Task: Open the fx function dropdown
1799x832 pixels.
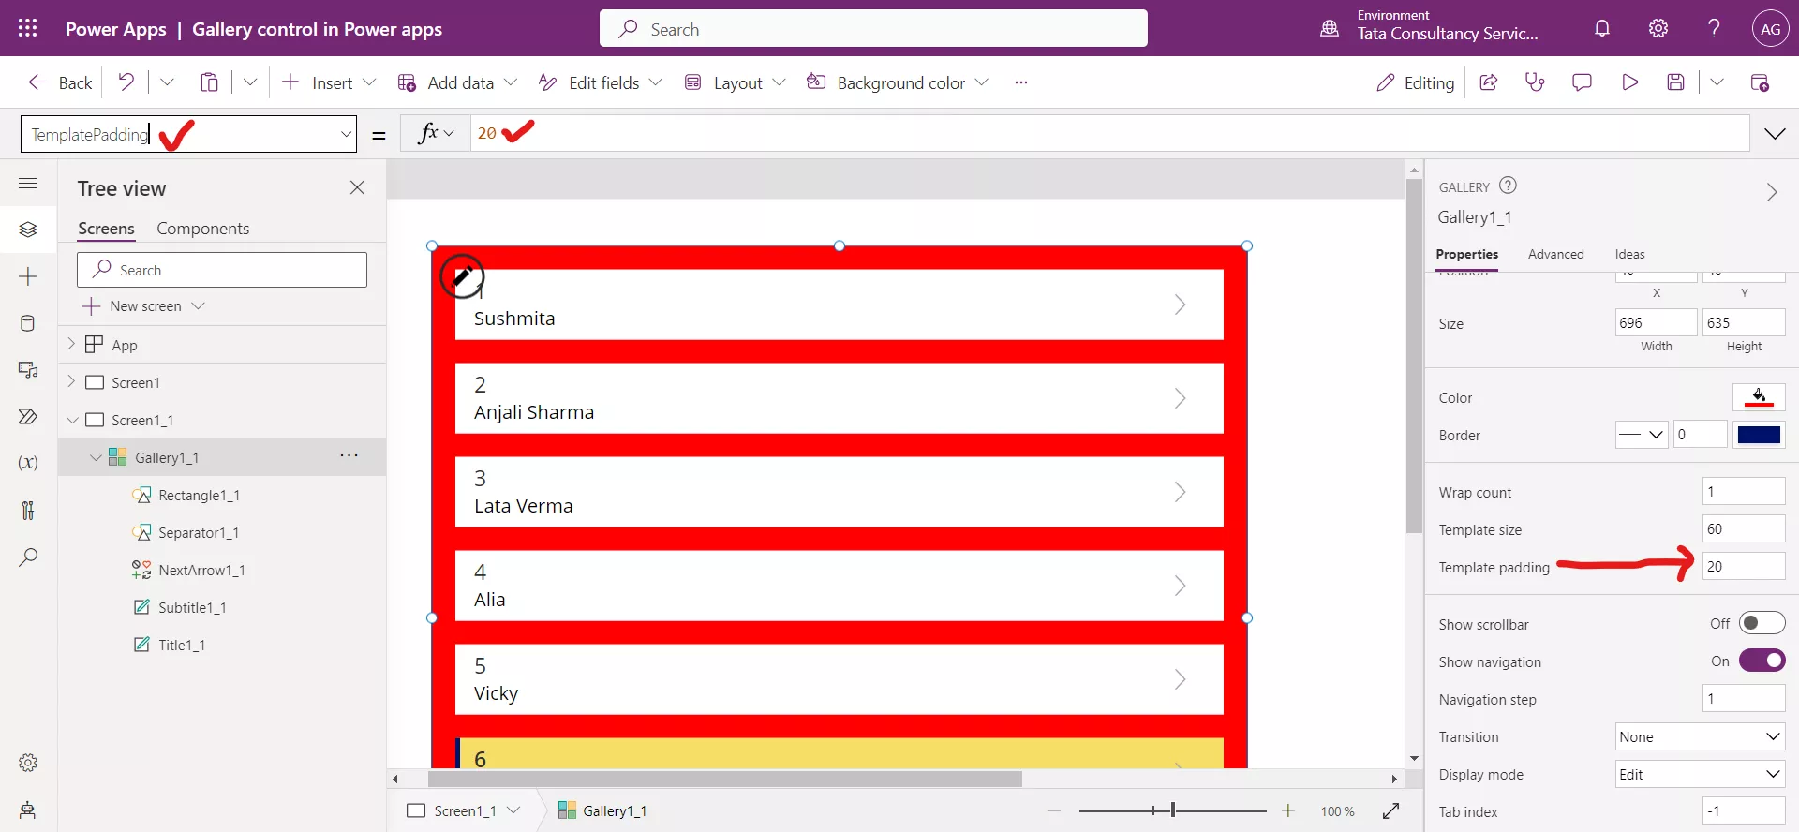Action: click(x=436, y=133)
